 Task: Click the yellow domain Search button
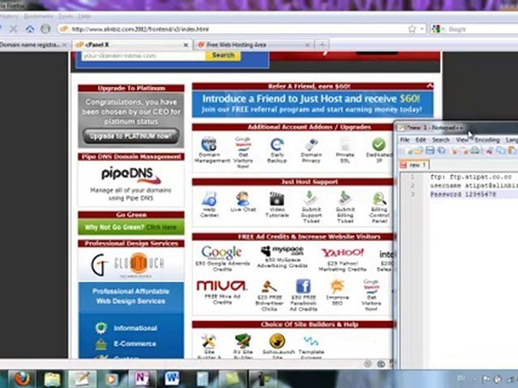click(x=223, y=55)
